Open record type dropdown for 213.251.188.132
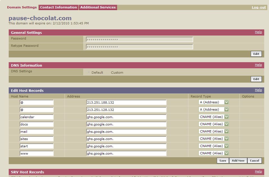 click(x=214, y=102)
